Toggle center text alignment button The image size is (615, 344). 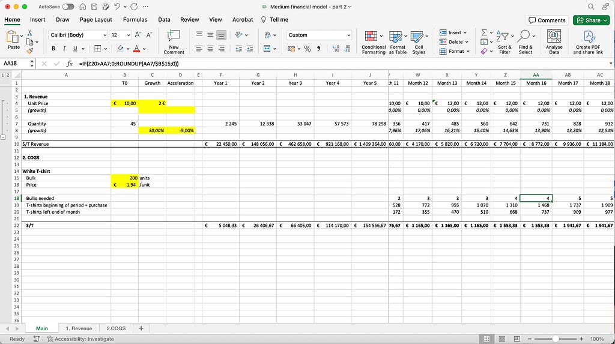210,49
